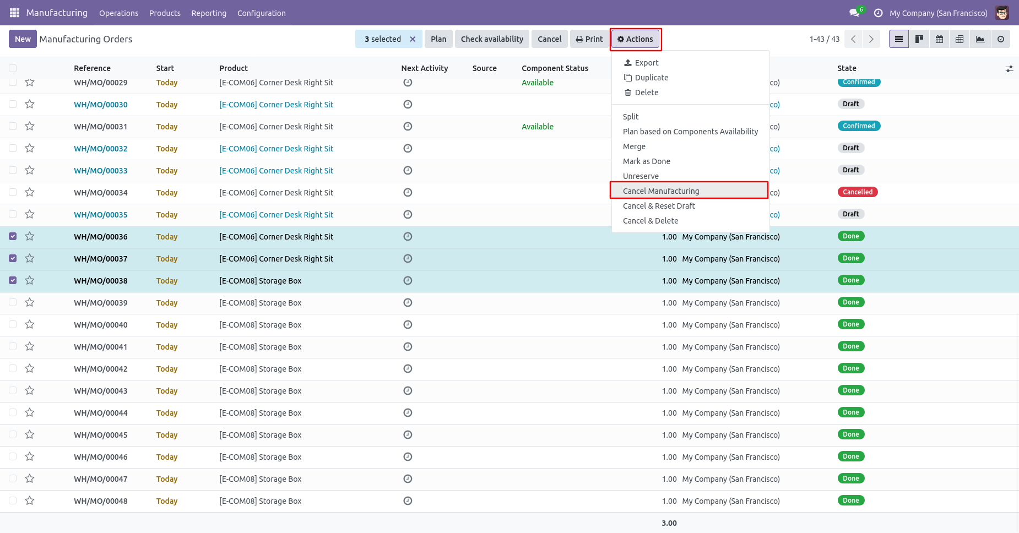Switch to Graph view

980,39
